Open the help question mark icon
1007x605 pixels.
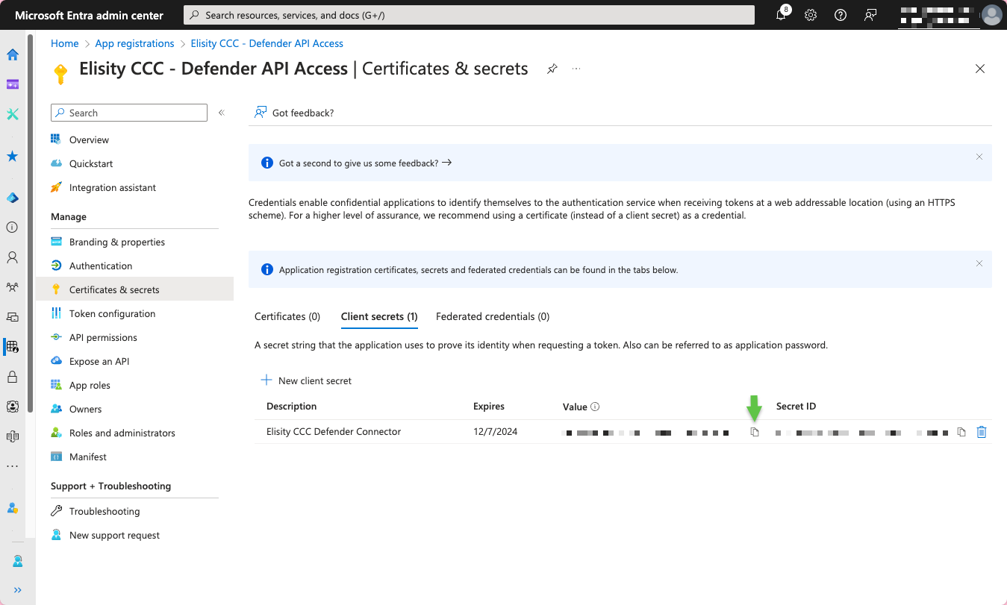[841, 15]
